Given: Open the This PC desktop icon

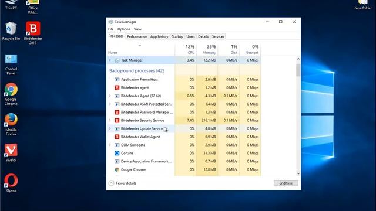Looking at the screenshot, I should [11, 5].
